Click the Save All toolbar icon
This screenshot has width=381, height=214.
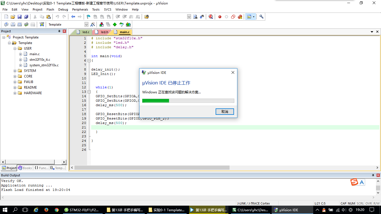pos(26,17)
